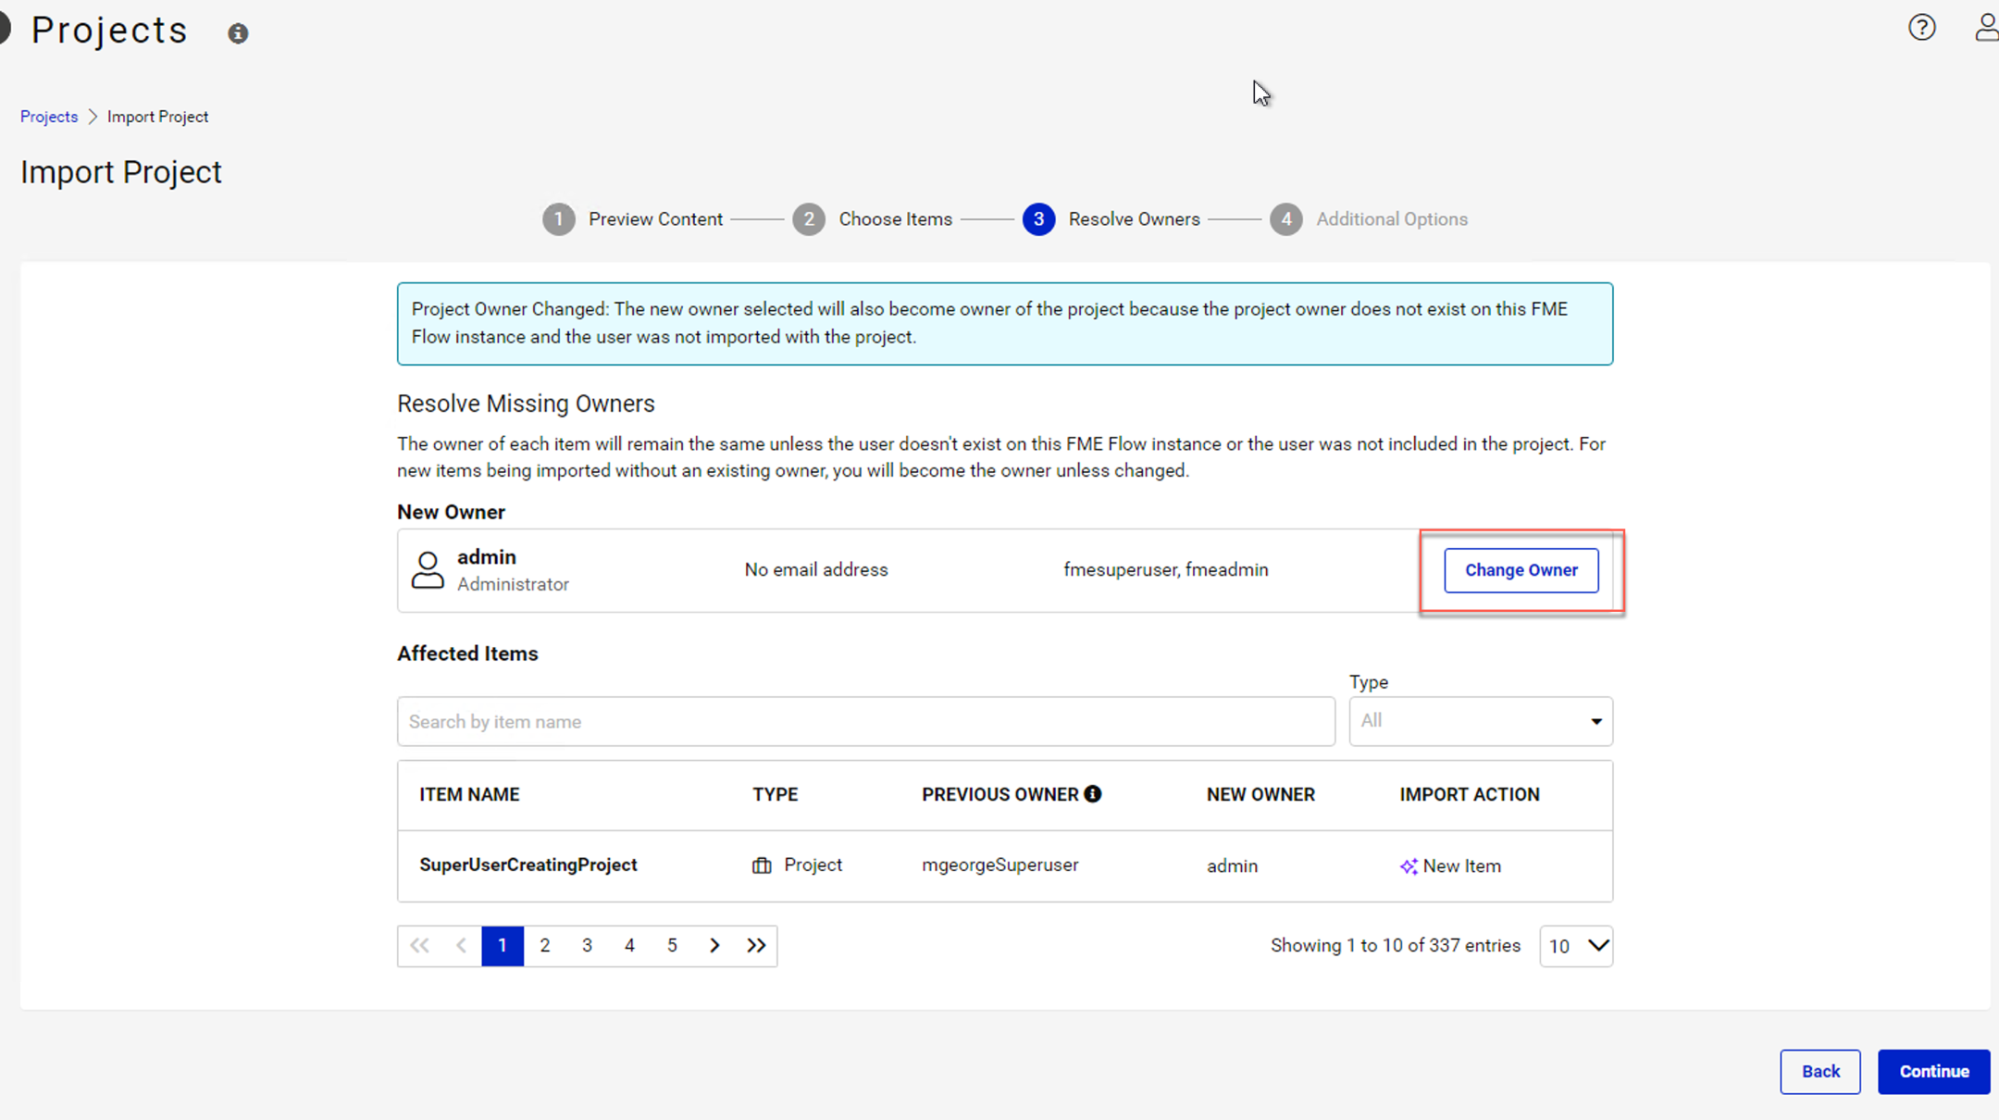Click the Previous Owner info icon
This screenshot has width=1999, height=1120.
[x=1093, y=794]
